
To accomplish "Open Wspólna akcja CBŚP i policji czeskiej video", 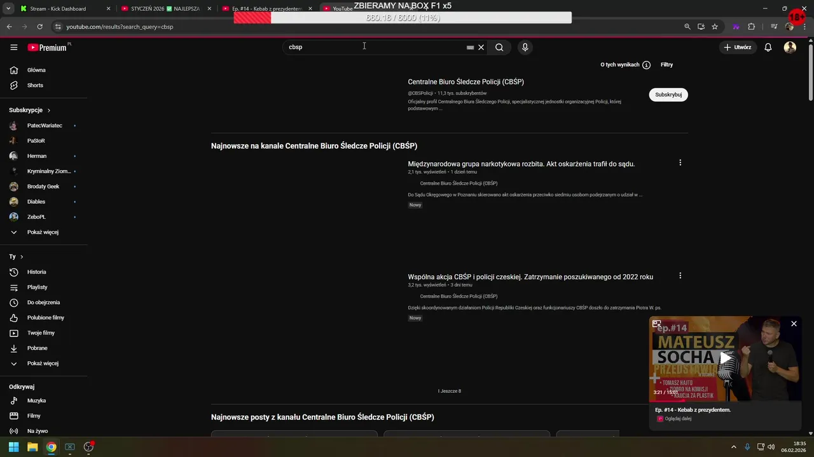I will click(x=530, y=277).
